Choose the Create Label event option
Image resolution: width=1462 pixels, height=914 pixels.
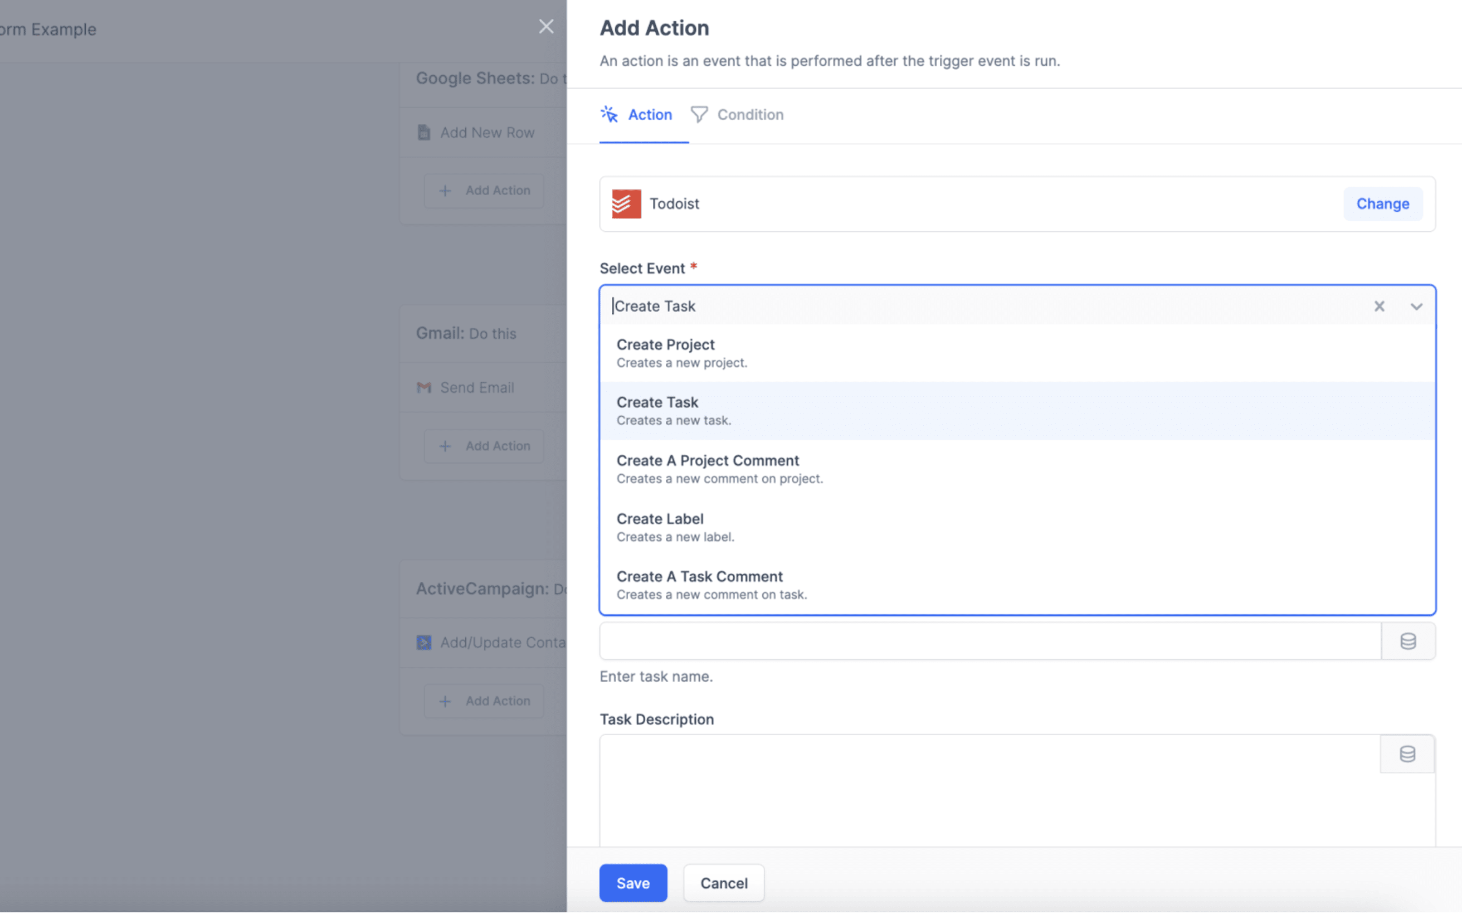pos(660,527)
